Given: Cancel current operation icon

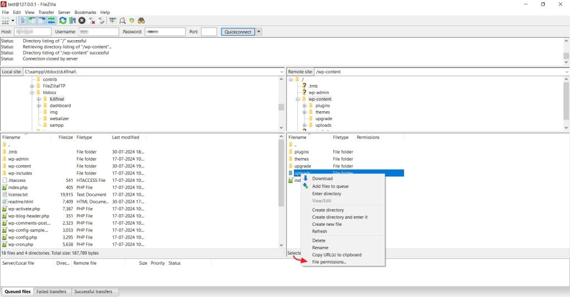Looking at the screenshot, I should tap(82, 21).
